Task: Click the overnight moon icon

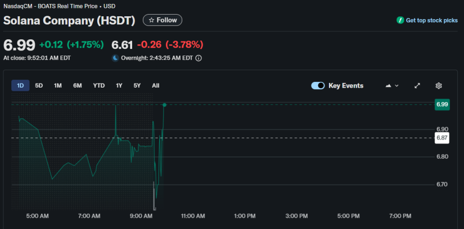Action: click(x=115, y=58)
